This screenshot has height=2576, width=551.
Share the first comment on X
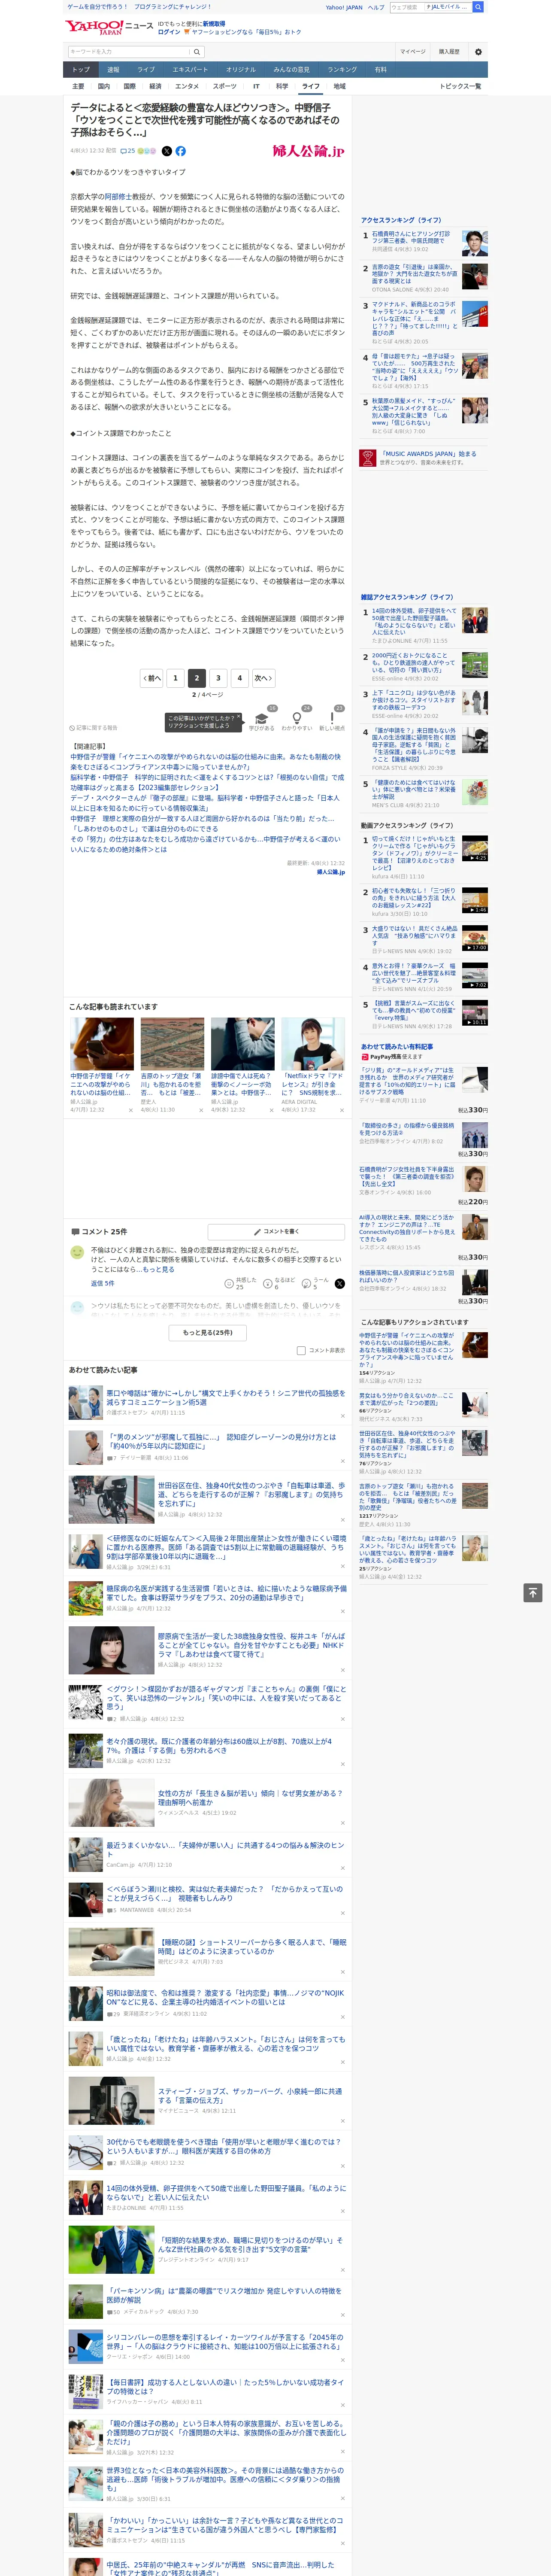tap(340, 1284)
